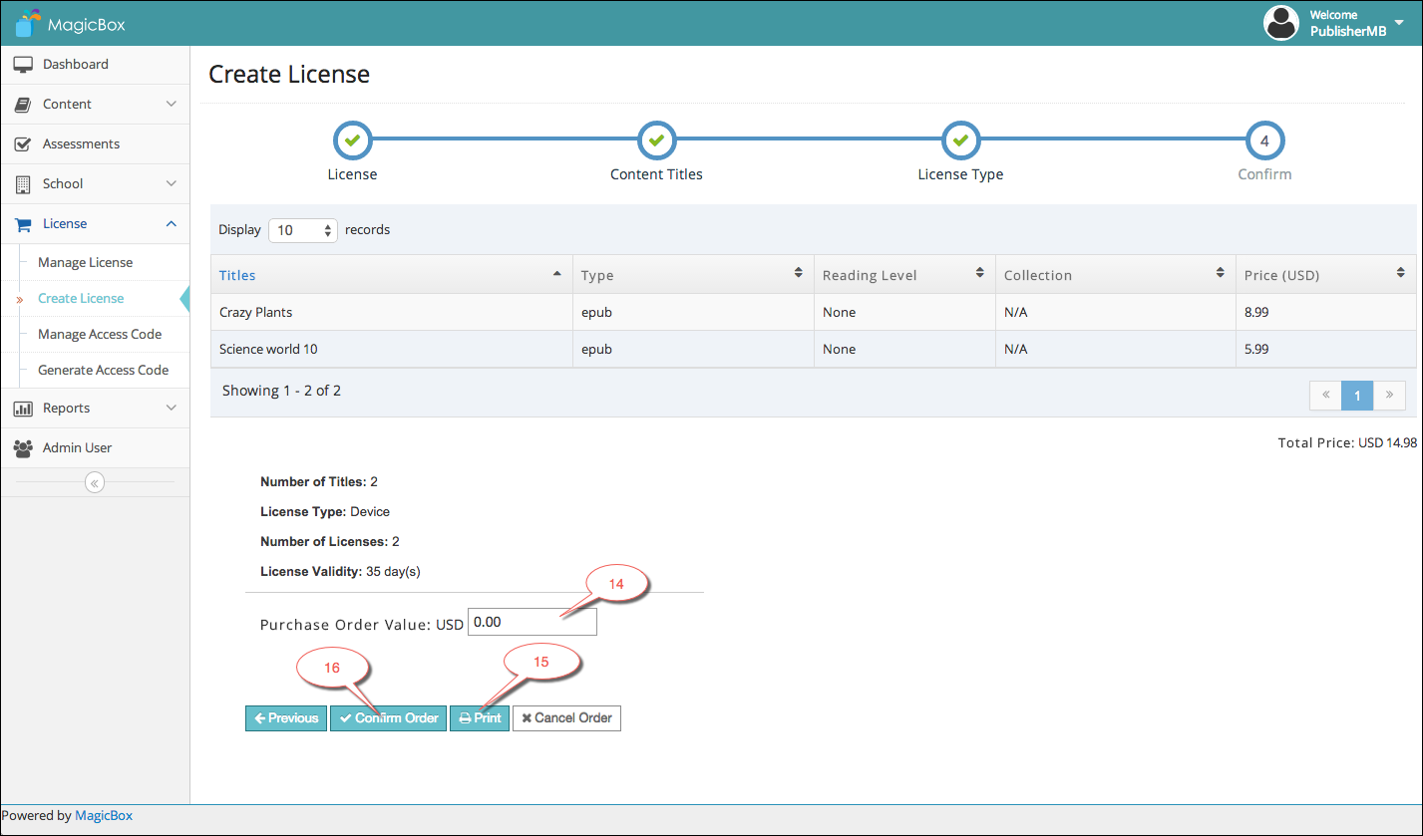1423x836 pixels.
Task: Click the Price (USD) sort arrows
Action: click(x=1400, y=272)
